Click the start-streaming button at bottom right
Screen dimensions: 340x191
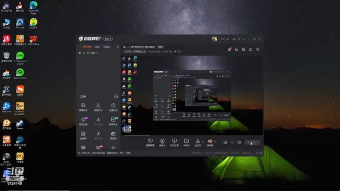click(252, 142)
